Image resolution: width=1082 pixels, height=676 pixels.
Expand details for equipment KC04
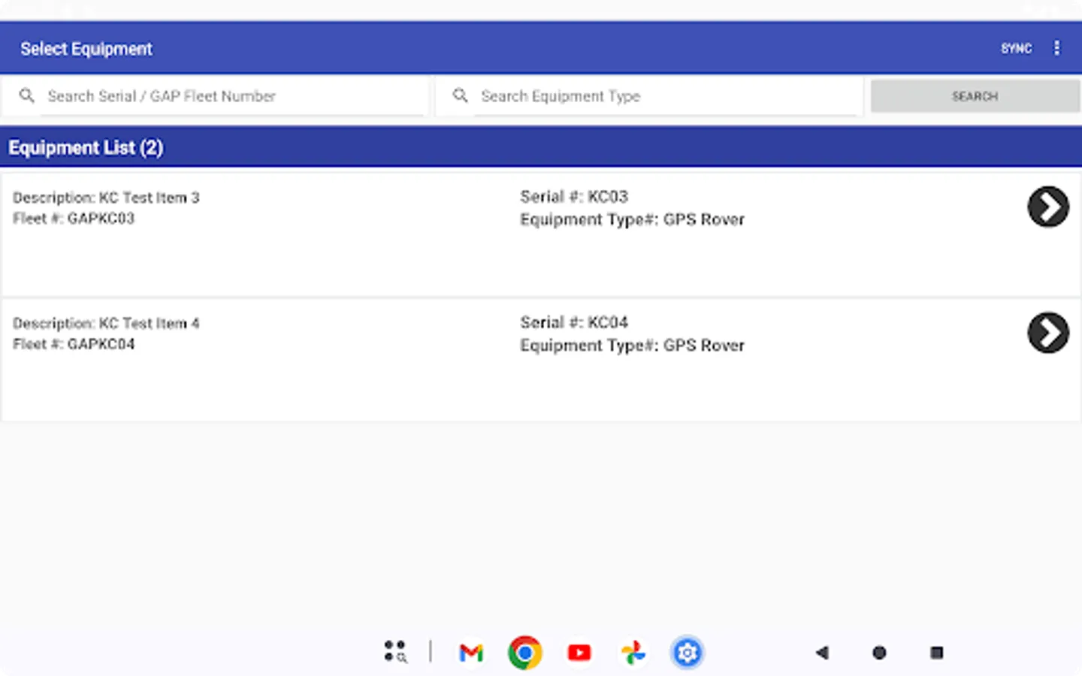[1048, 333]
